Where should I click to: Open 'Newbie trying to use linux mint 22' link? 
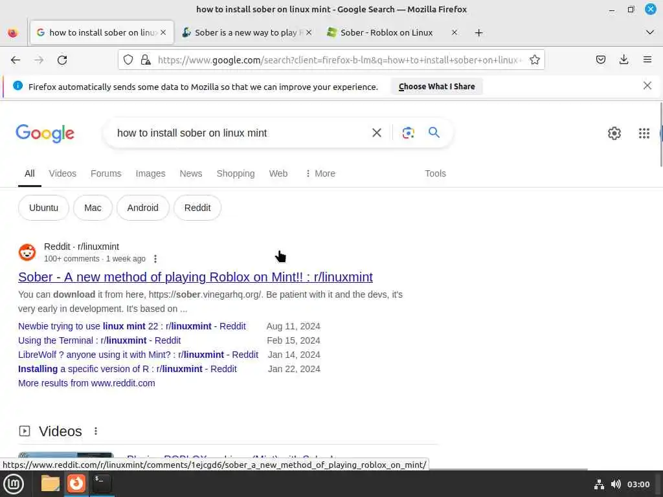click(x=132, y=326)
